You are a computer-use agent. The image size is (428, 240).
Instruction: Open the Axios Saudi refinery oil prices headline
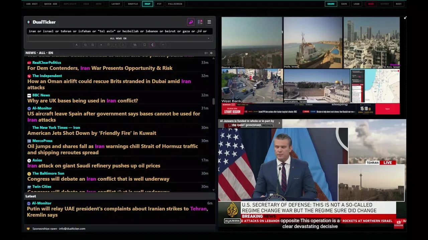94,166
